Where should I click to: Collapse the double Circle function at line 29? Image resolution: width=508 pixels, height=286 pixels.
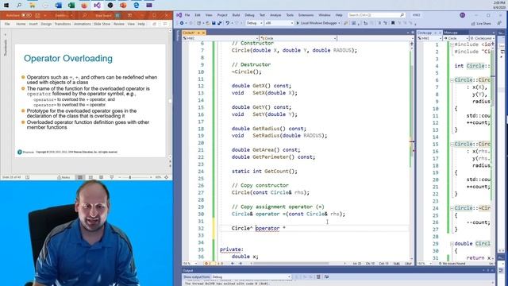click(x=452, y=244)
